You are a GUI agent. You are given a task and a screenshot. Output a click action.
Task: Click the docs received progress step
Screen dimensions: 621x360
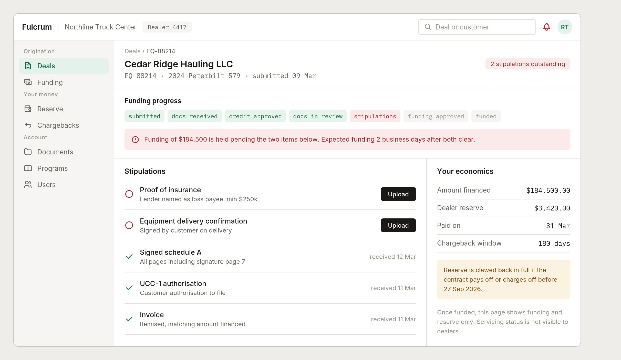click(194, 116)
